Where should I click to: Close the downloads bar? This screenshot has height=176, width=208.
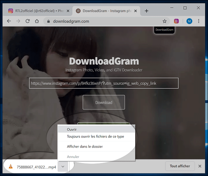200,166
